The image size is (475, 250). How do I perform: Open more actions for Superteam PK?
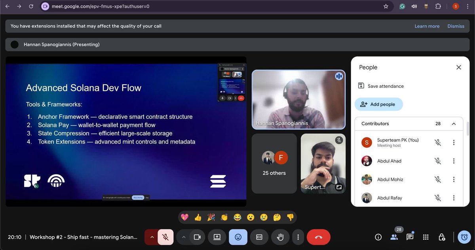click(x=454, y=142)
